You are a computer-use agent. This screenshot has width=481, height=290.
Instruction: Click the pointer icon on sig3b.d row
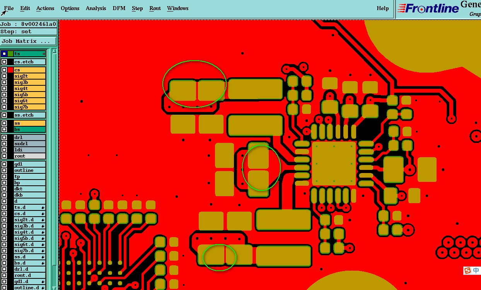tap(43, 226)
